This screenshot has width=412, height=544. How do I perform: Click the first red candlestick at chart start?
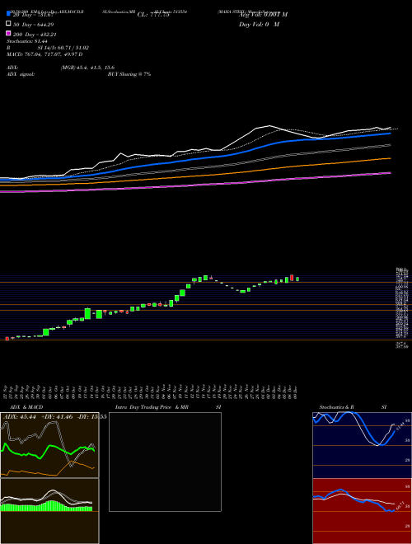click(x=7, y=338)
